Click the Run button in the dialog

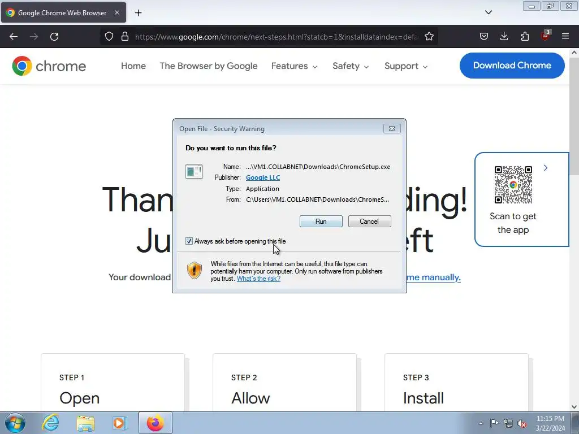click(321, 222)
